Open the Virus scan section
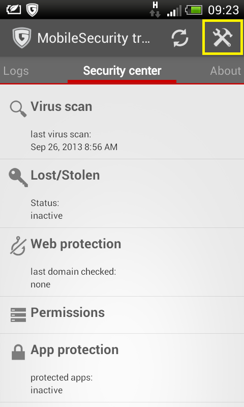 (122, 122)
